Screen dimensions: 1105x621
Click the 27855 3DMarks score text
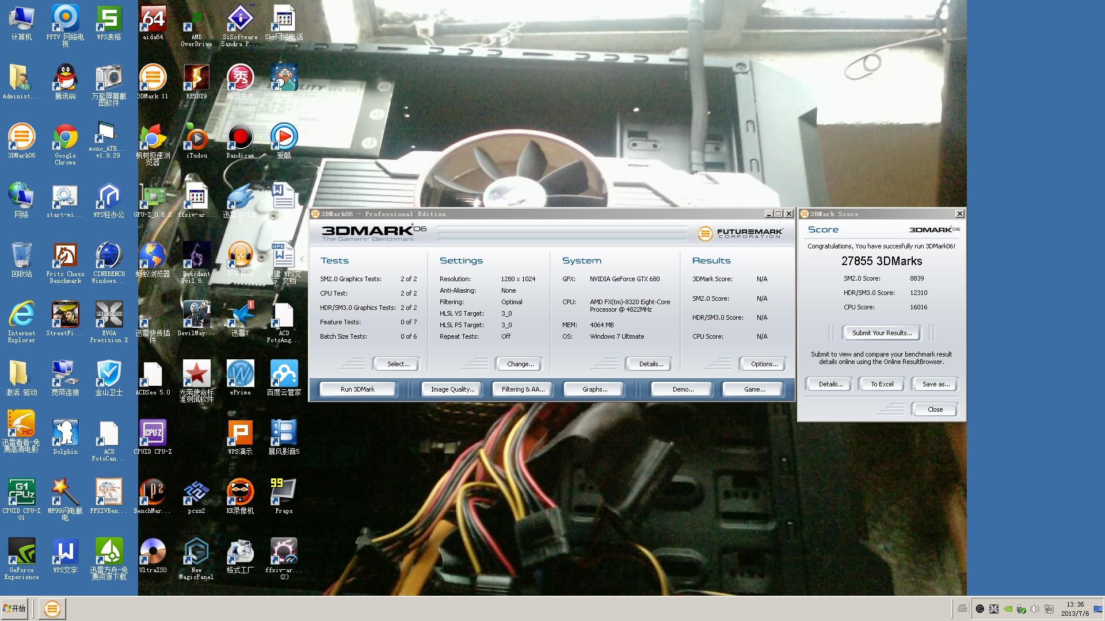882,261
